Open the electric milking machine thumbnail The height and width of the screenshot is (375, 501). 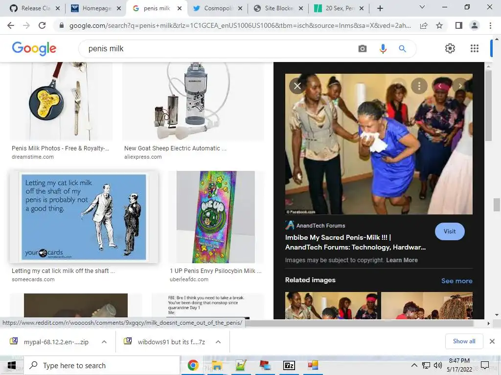pos(193,102)
